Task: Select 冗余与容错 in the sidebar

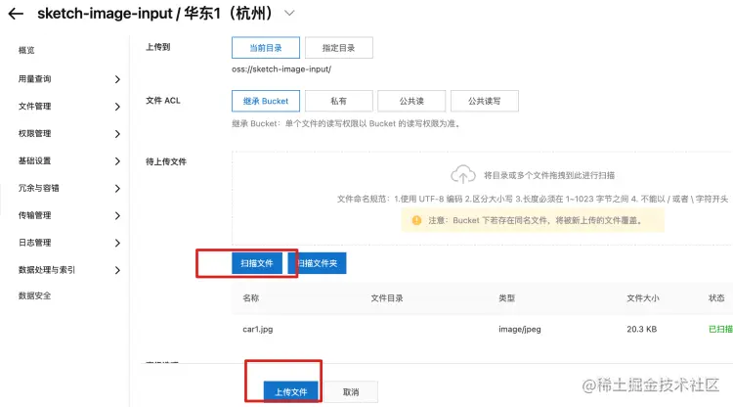Action: point(39,188)
